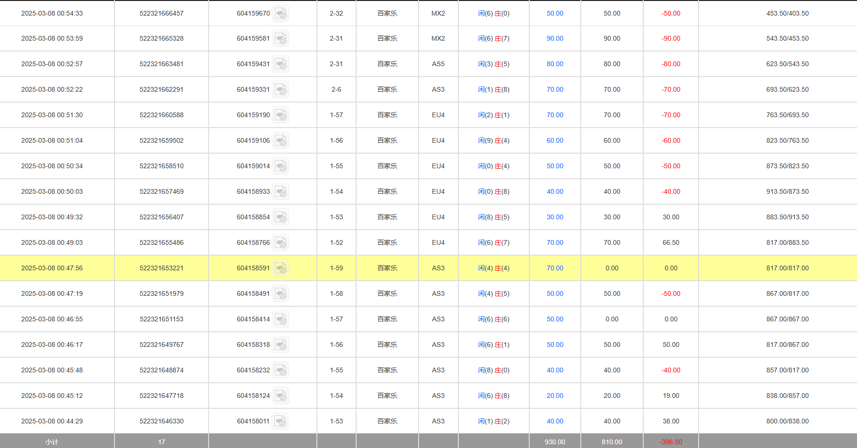
Task: Click the video icon beside 604159190
Action: click(x=281, y=115)
